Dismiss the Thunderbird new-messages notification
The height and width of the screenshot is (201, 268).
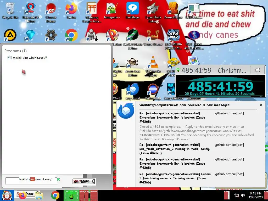point(261,105)
